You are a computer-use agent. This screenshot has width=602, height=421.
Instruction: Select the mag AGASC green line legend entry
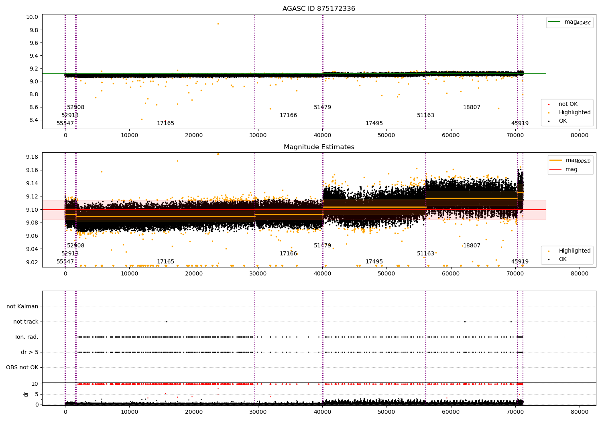pyautogui.click(x=569, y=22)
